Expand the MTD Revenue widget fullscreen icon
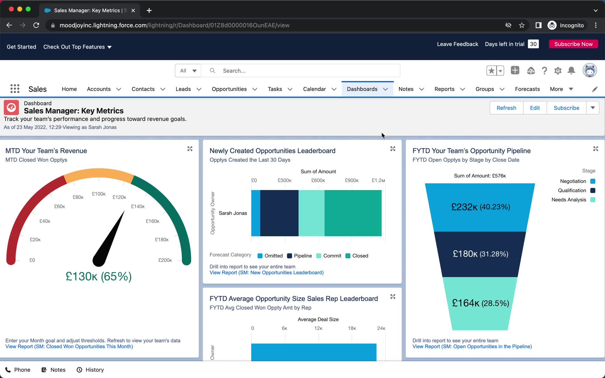The height and width of the screenshot is (378, 605). coord(190,148)
